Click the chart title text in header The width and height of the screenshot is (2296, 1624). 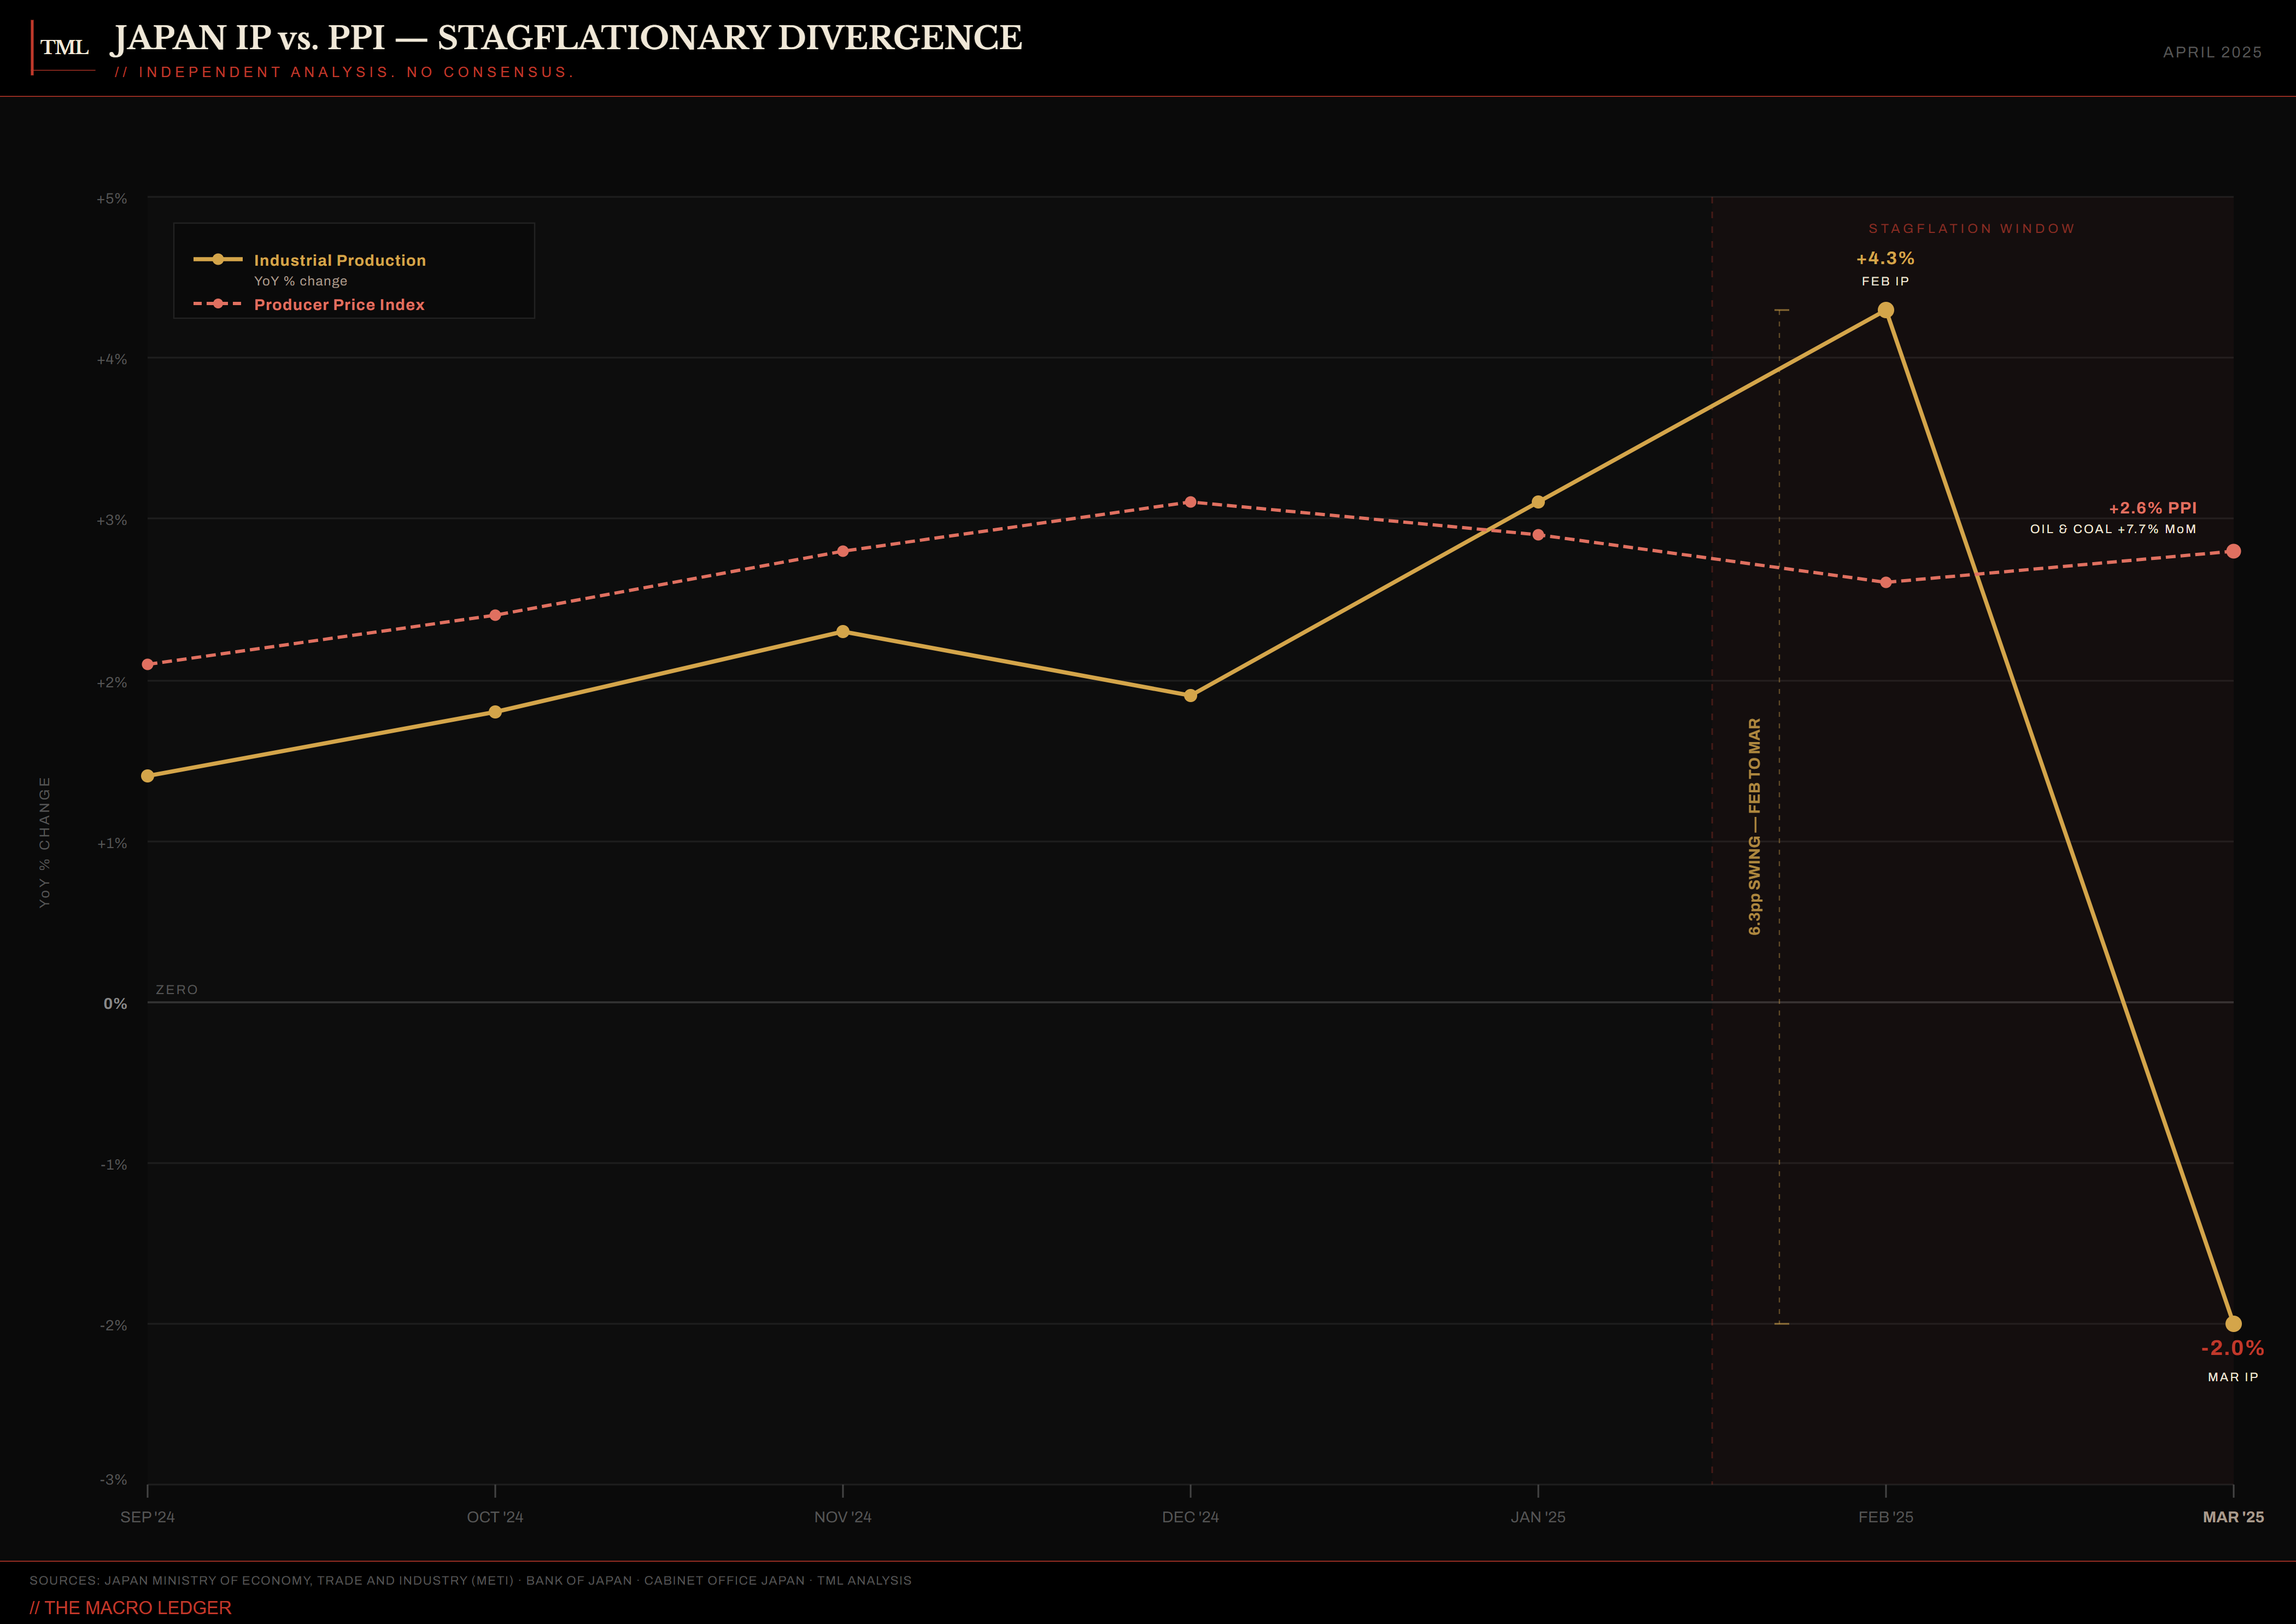[x=566, y=38]
